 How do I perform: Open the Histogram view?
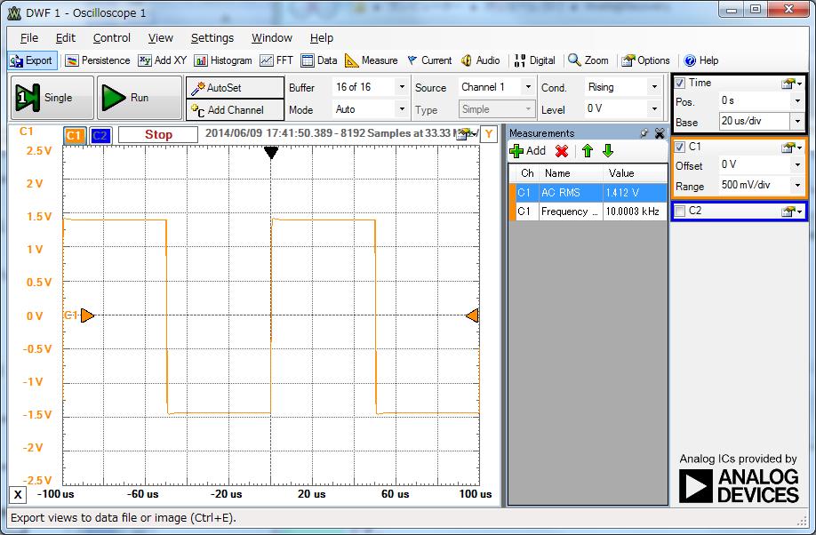(223, 60)
